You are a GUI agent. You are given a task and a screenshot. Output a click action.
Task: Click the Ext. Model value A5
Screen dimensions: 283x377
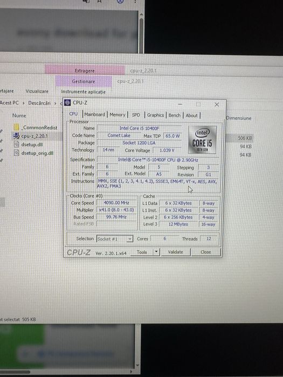159,174
